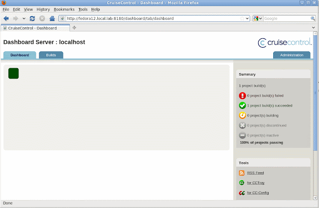This screenshot has height=208, width=319.
Task: Open the for CC-Config link
Action: pyautogui.click(x=258, y=193)
